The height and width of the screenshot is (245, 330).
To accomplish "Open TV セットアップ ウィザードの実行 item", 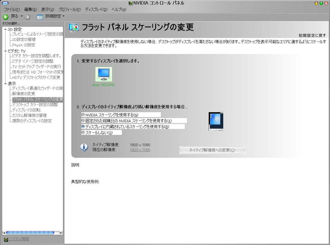I will pyautogui.click(x=37, y=67).
